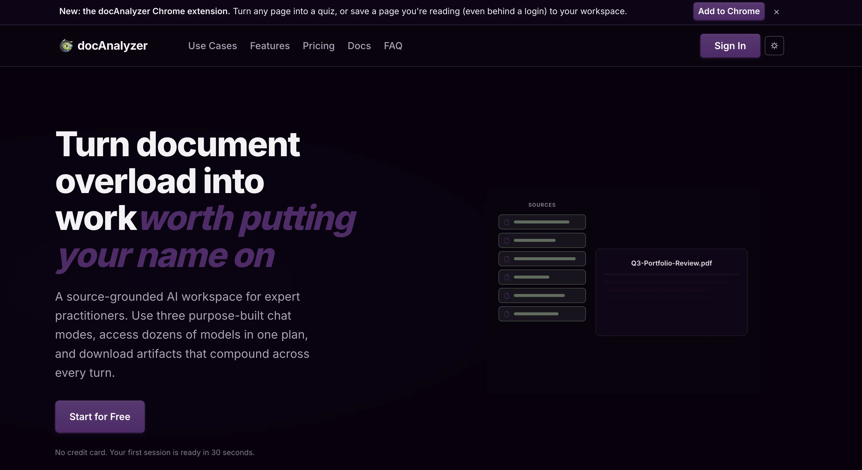Screen dimensions: 862x470
Task: Click the SOURCES label
Action: click(542, 205)
